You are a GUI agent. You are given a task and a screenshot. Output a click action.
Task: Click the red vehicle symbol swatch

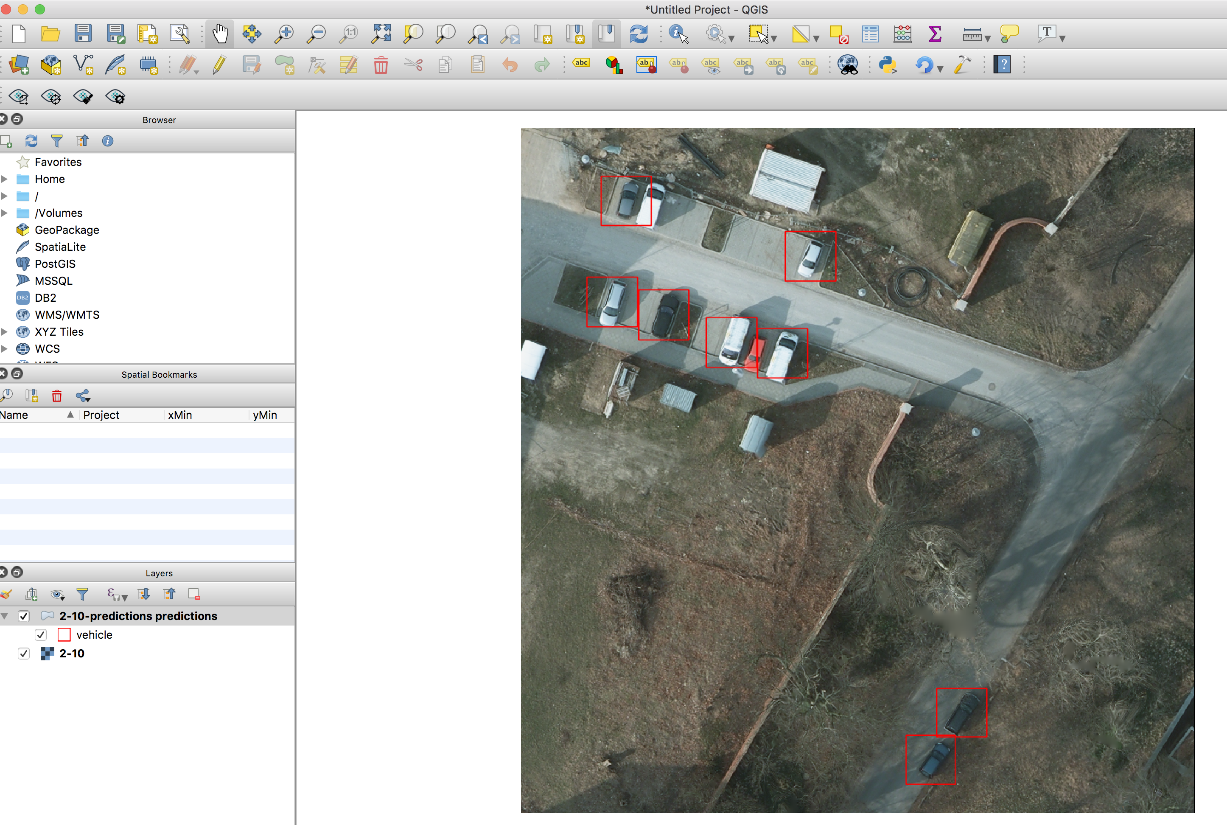64,634
